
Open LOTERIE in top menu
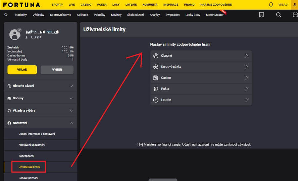[131, 5]
